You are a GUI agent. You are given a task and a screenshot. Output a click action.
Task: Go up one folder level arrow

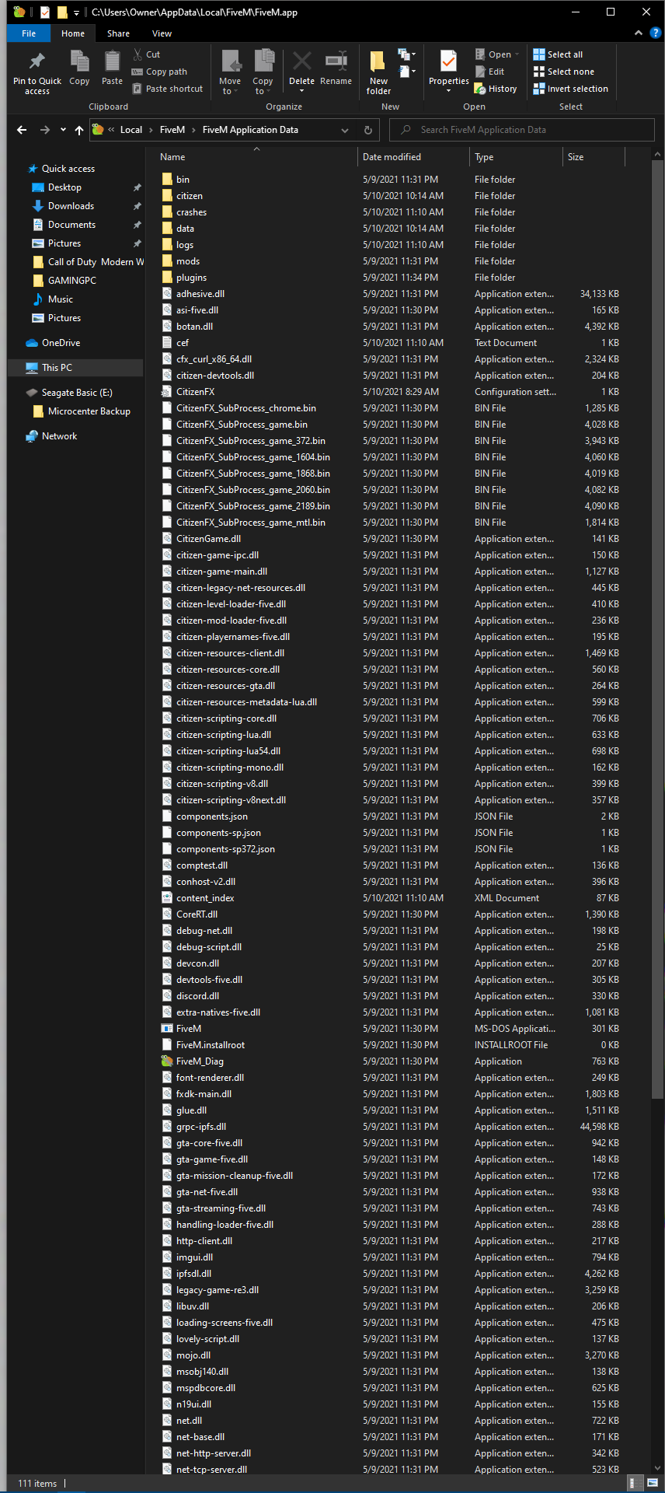click(78, 130)
